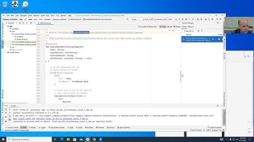254x142 pixels.
Task: Click the Make Project hammer icon
Action: [127, 19]
